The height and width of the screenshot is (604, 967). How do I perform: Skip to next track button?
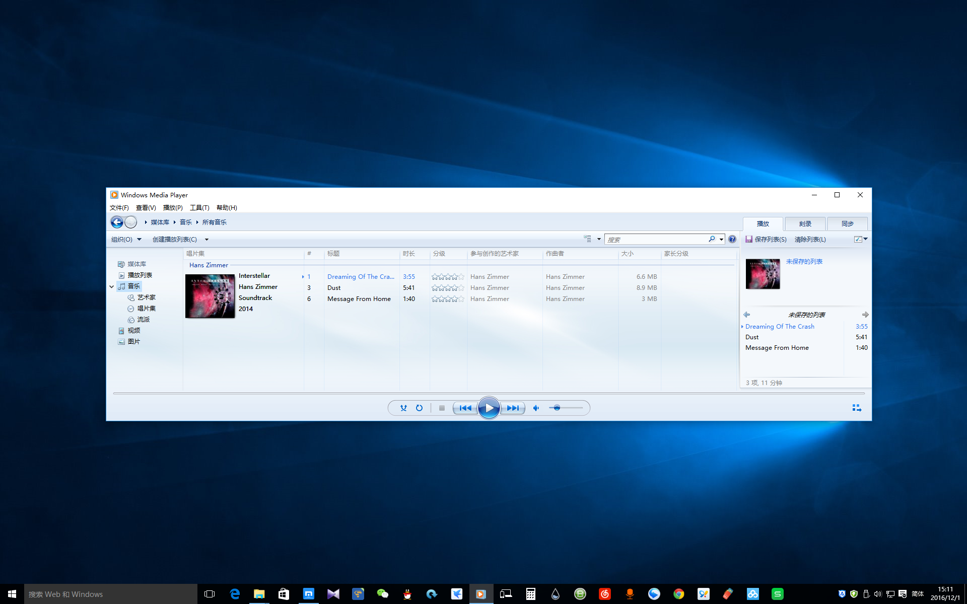513,408
